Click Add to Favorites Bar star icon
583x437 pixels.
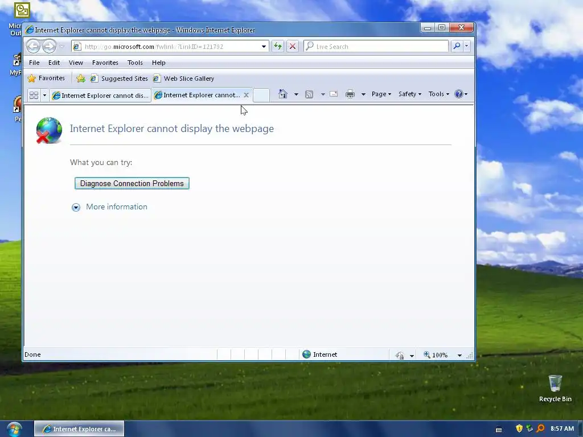tap(80, 78)
